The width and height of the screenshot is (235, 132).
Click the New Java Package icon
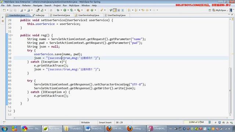coord(88,10)
